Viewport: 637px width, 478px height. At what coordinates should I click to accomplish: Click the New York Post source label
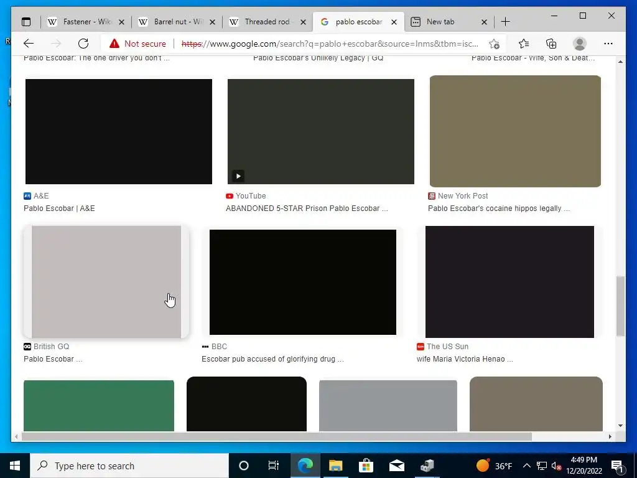pos(463,196)
